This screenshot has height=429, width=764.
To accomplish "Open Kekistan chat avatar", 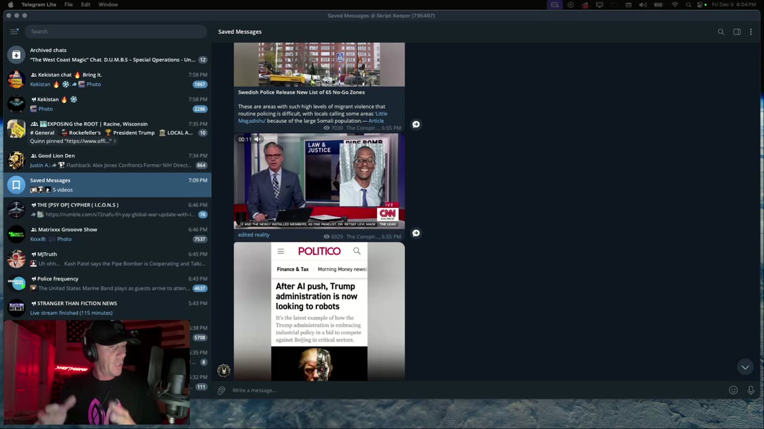I will [x=16, y=79].
